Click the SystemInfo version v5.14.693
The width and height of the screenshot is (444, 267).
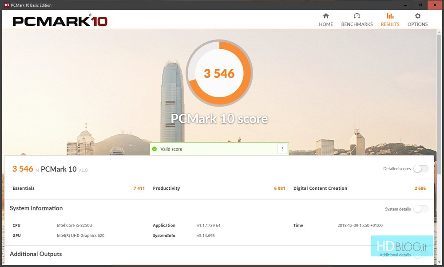click(206, 235)
